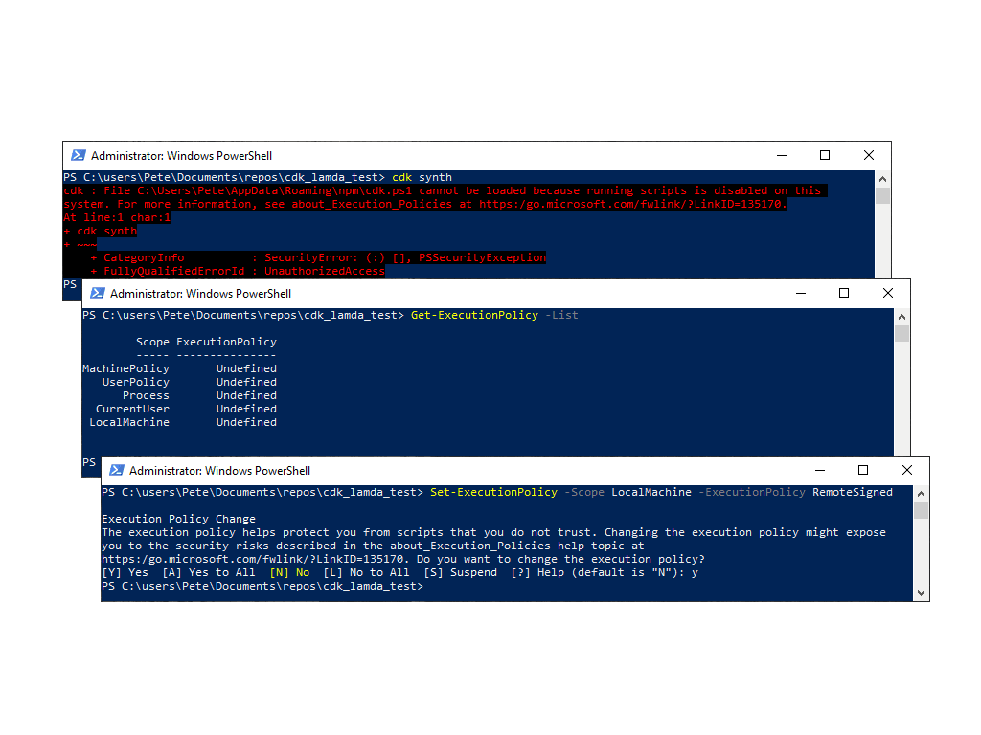This screenshot has height=735, width=981.
Task: Focus the cdk synth window via its title text
Action: [x=181, y=156]
